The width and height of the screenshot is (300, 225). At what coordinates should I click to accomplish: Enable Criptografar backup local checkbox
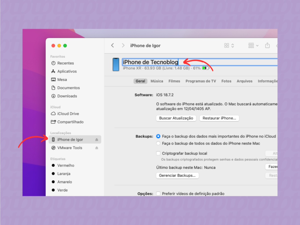pos(158,153)
